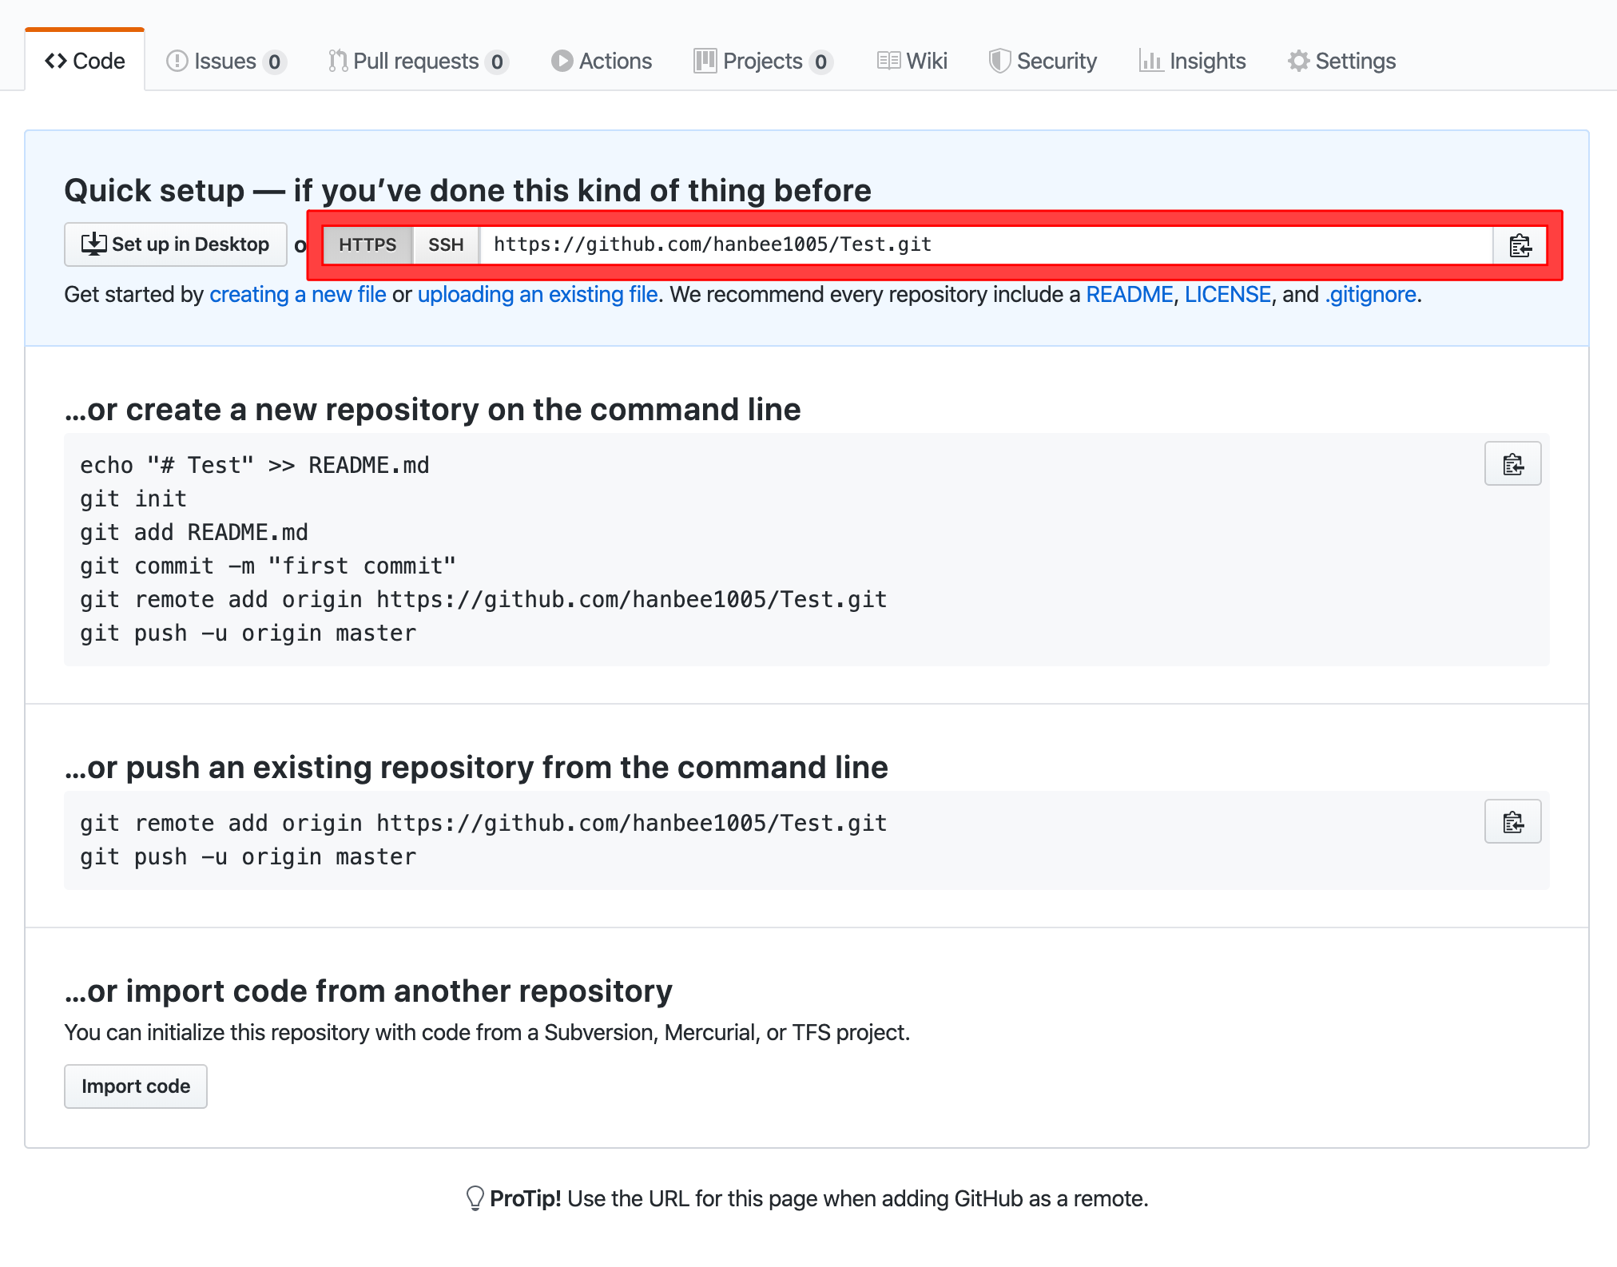The height and width of the screenshot is (1267, 1617).
Task: Click Set up in Desktop button
Action: tap(176, 244)
